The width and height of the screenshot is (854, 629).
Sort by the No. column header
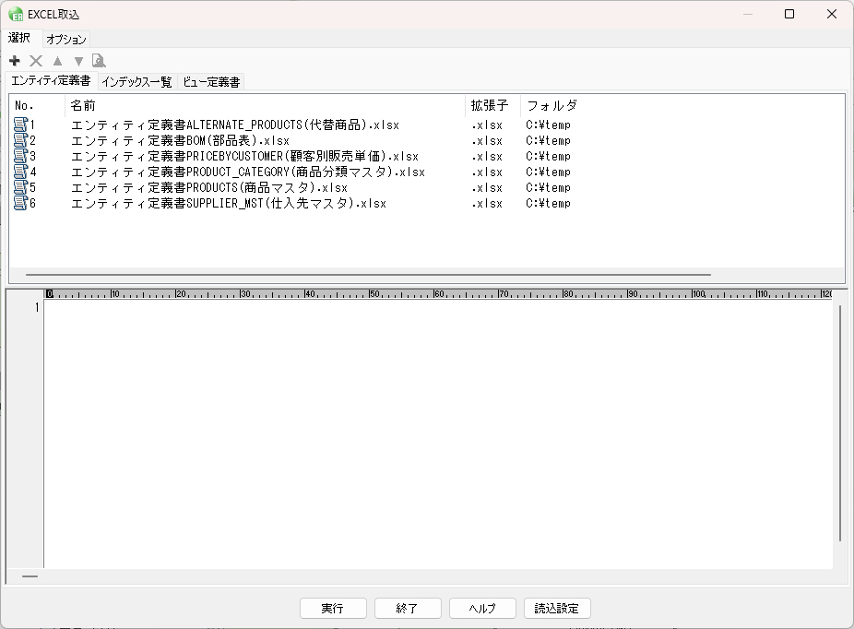(37, 106)
